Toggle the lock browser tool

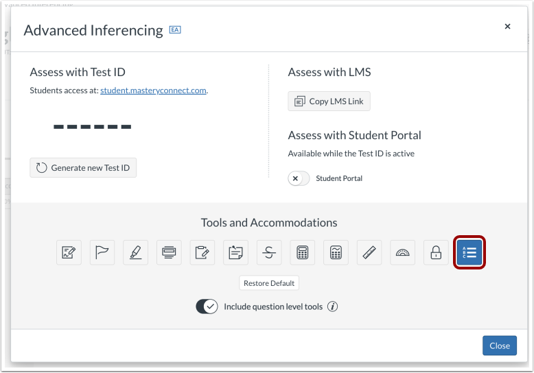coord(436,252)
